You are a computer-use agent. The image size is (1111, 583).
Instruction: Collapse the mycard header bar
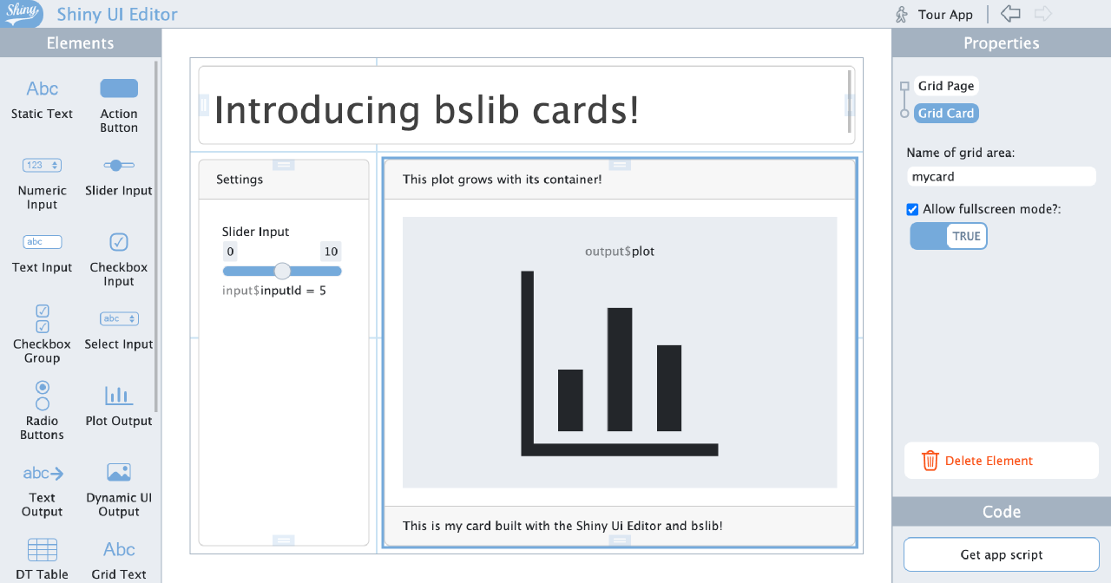620,164
